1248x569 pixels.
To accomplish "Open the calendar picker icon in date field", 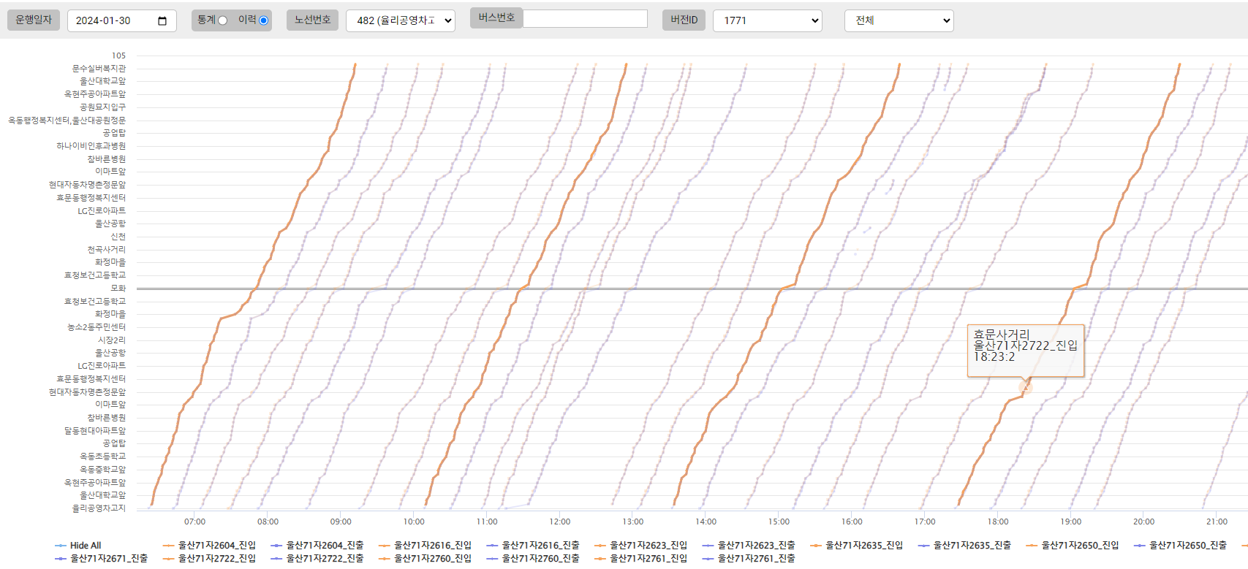I will click(x=162, y=21).
